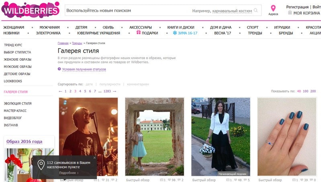Open photo of girl in stone archway
The height and width of the screenshot is (182, 321).
pos(155,137)
